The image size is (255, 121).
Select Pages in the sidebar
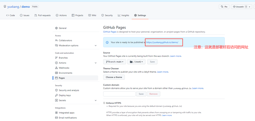coord(76,78)
